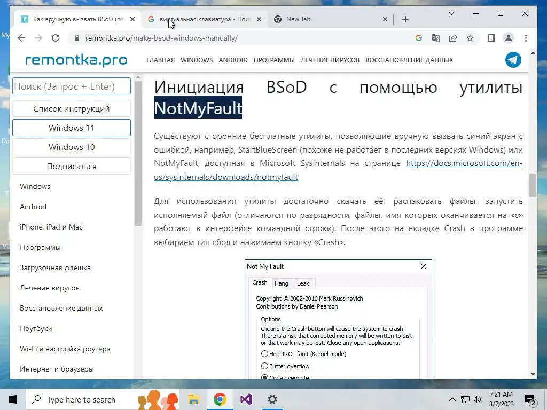547x410 pixels.
Task: Open ГЛАВНАЯ menu item
Action: pyautogui.click(x=160, y=60)
